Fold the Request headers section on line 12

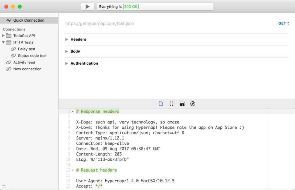[x=73, y=170]
